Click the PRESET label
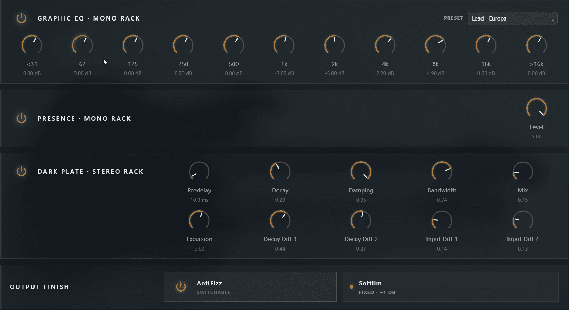This screenshot has width=569, height=310. [453, 18]
